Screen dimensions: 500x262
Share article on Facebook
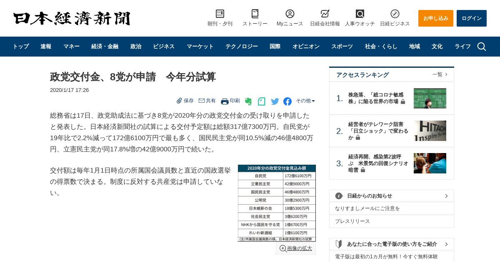(x=287, y=101)
